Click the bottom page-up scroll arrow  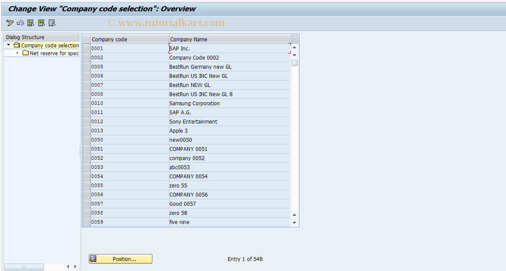294,215
